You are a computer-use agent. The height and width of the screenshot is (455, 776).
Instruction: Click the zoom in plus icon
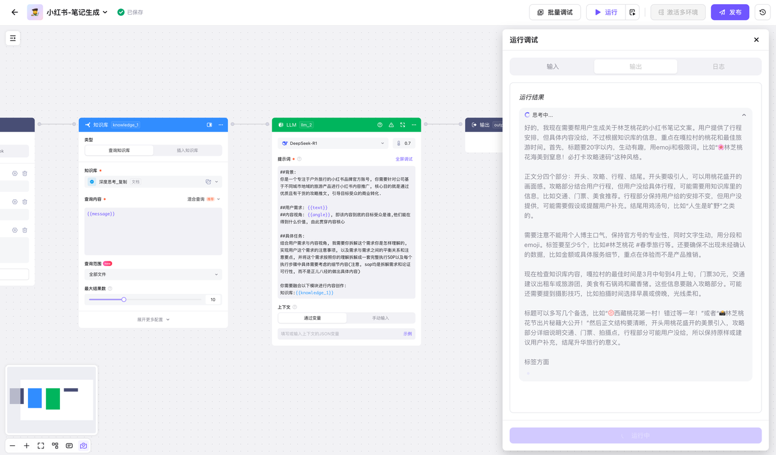pos(27,445)
